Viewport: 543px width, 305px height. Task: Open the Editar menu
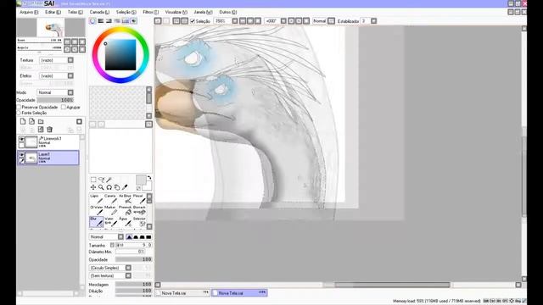click(x=53, y=12)
